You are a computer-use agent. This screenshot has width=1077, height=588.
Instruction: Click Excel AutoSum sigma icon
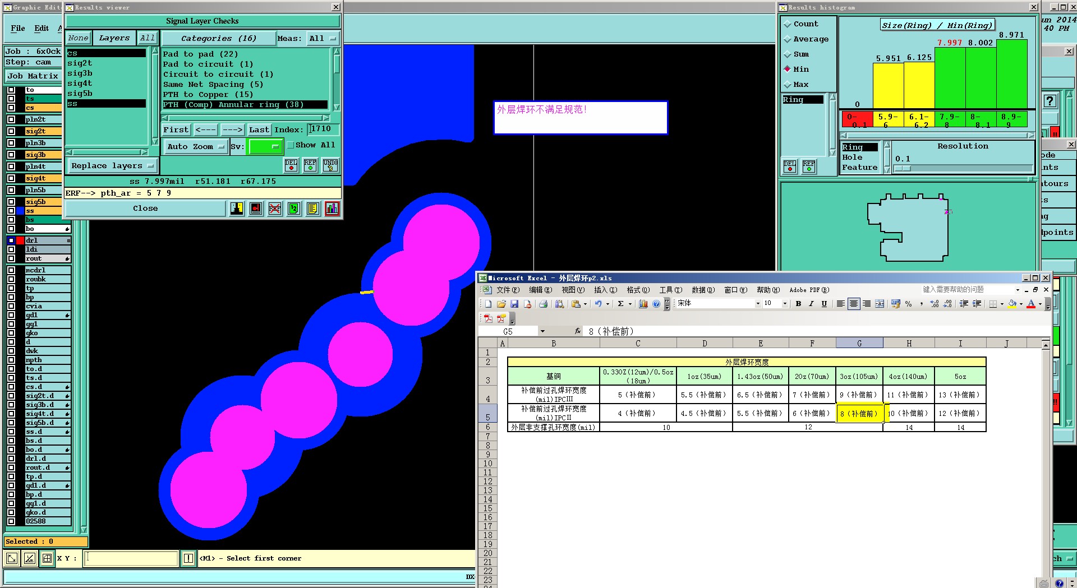620,304
